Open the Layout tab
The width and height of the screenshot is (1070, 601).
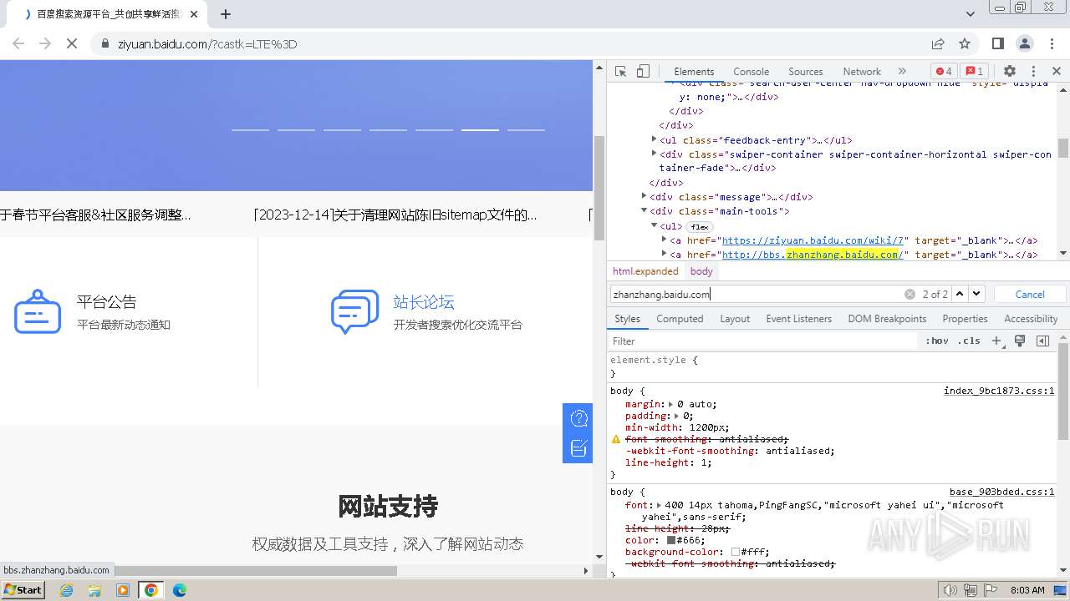[x=735, y=319]
